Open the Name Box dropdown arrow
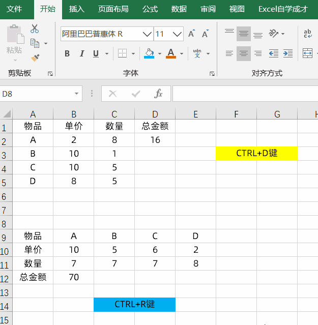The height and width of the screenshot is (325, 318). [x=76, y=94]
